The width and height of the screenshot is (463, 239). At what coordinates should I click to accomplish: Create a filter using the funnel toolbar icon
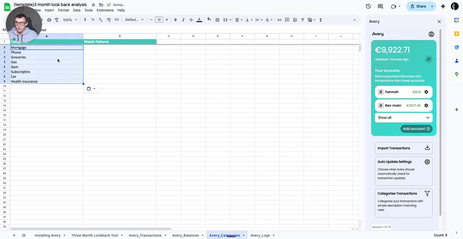click(x=302, y=20)
